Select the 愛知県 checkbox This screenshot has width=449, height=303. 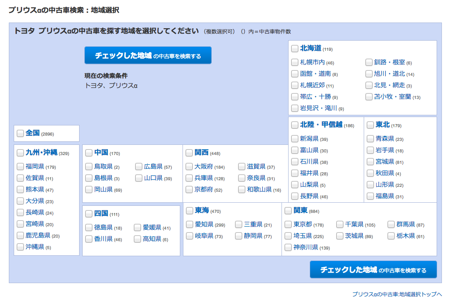[x=189, y=224]
